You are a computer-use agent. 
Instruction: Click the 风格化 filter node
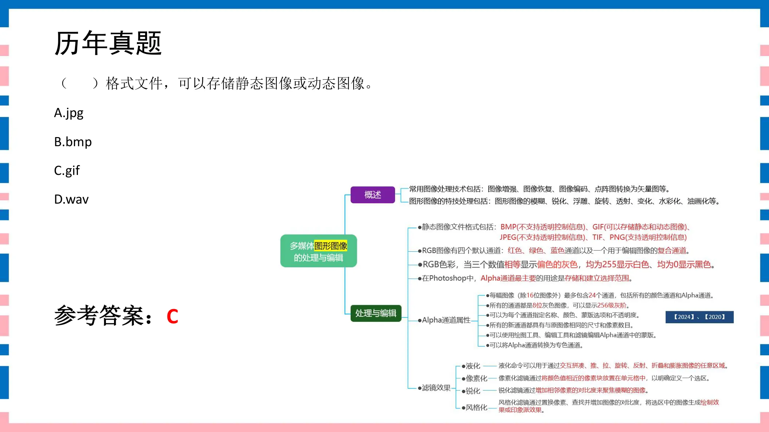point(474,407)
